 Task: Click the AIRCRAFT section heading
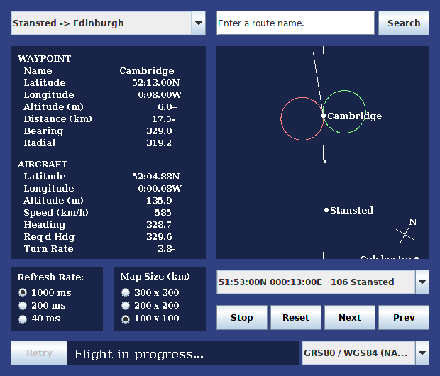point(43,164)
